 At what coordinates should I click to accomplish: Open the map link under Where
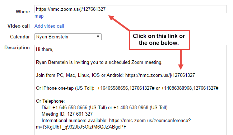[39, 16]
